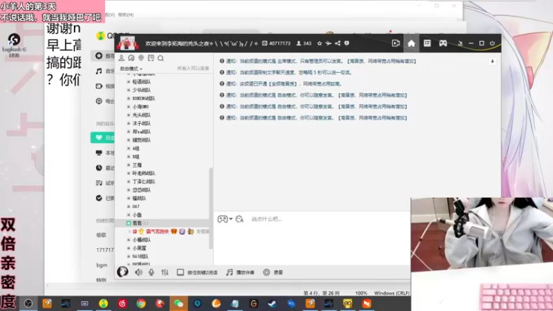553x311 pixels.
Task: Click the 100% zoom in Notepad status bar
Action: tap(361, 293)
